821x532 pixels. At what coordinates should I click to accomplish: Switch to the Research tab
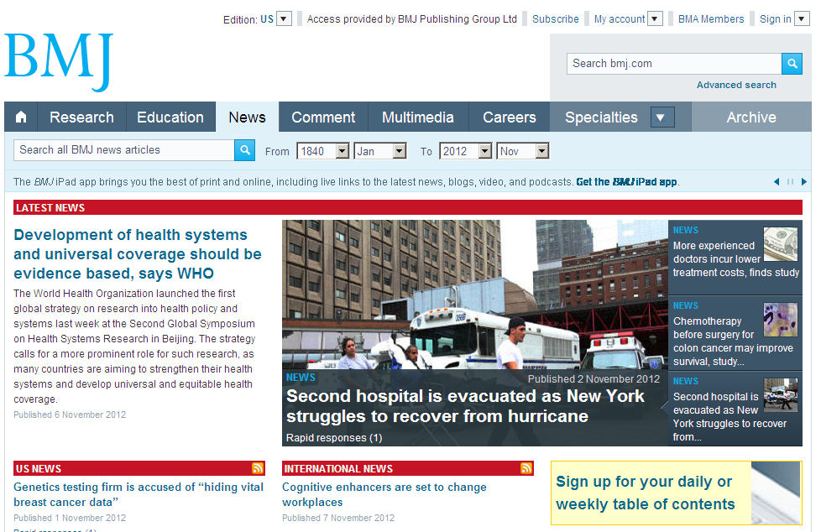81,117
